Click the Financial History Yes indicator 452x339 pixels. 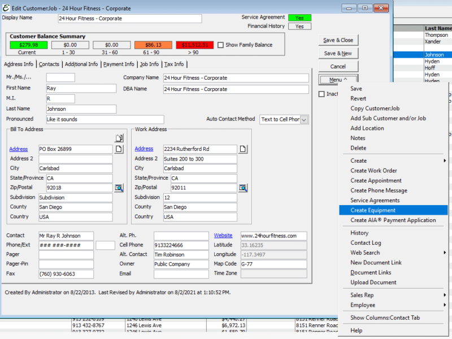click(300, 25)
